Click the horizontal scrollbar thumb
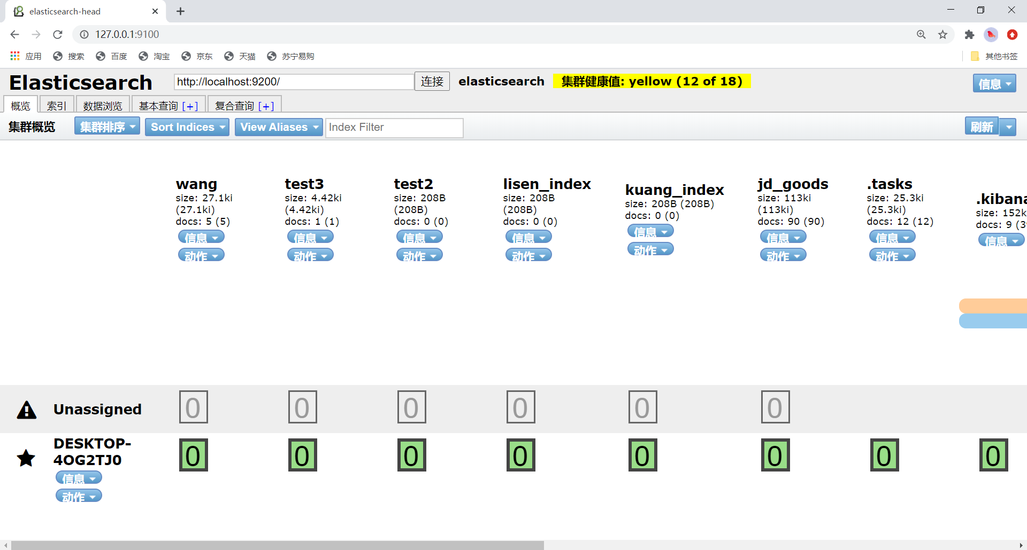The image size is (1027, 550). pyautogui.click(x=277, y=545)
